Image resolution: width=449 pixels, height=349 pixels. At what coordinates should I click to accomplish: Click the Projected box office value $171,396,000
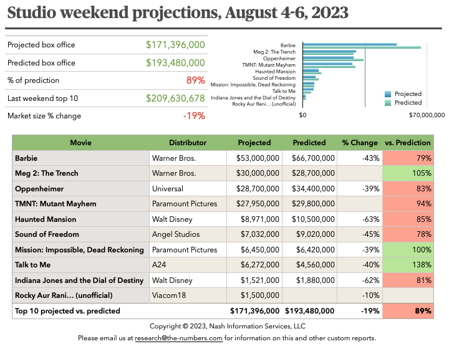click(x=175, y=45)
